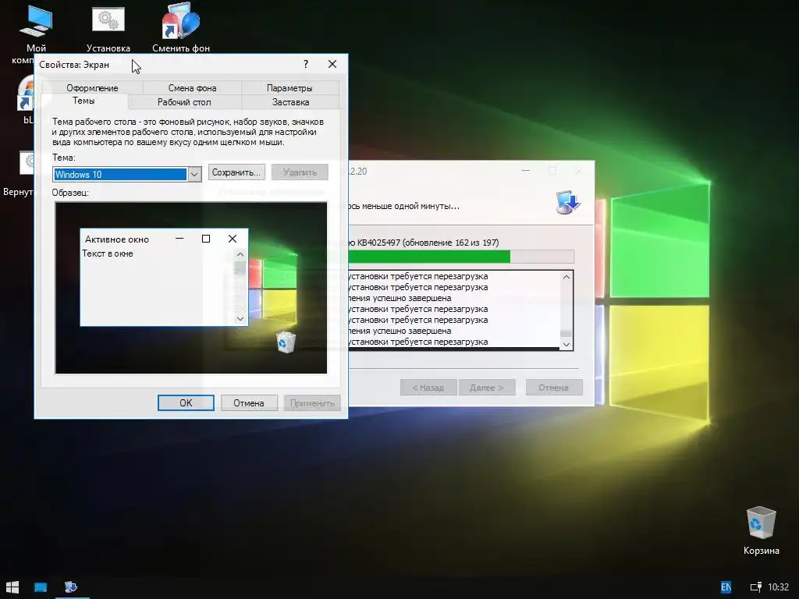Open the Тема dropdown arrow

coord(194,174)
